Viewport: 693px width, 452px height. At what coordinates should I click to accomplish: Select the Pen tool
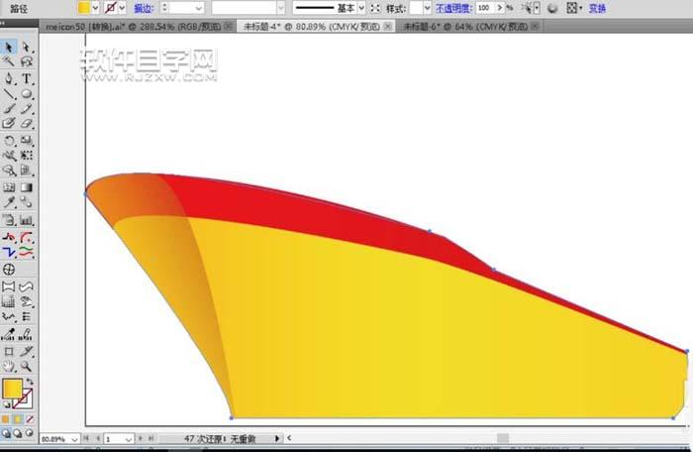(9, 78)
